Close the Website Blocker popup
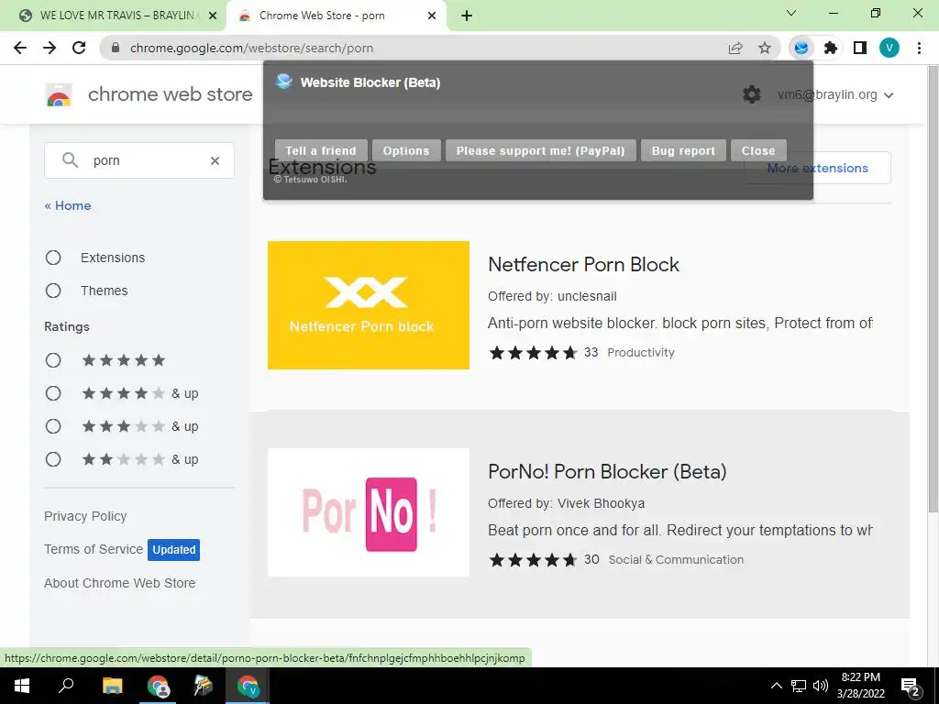939x704 pixels. 758,151
